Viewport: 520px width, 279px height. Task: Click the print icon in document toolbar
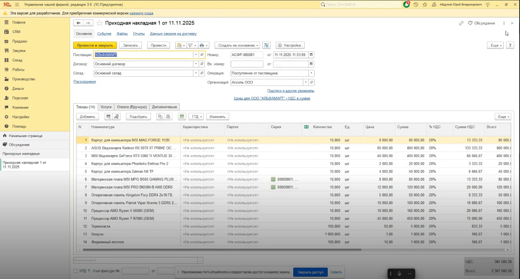coord(202,45)
